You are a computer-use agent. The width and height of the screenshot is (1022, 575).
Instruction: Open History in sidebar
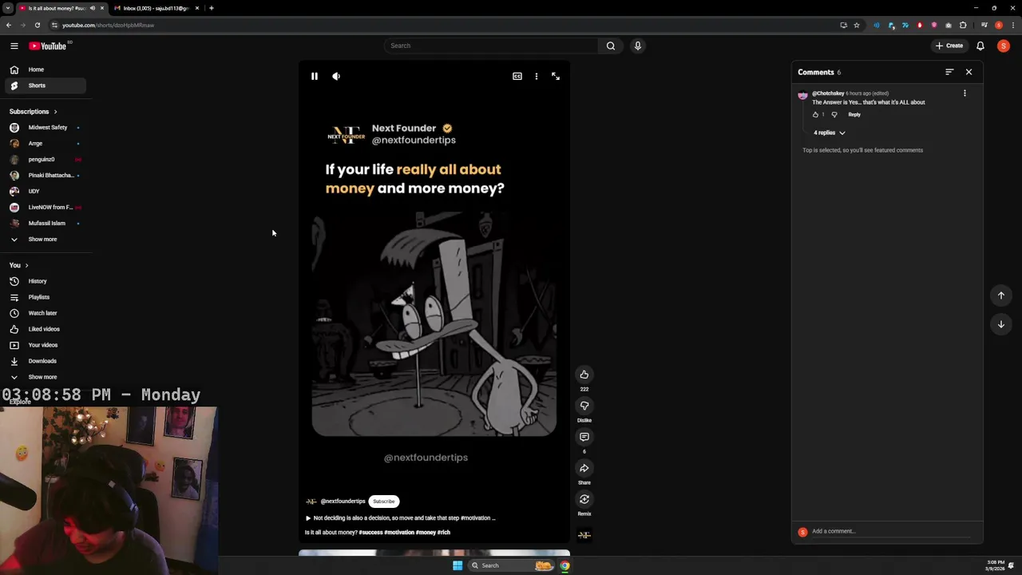click(x=44, y=281)
